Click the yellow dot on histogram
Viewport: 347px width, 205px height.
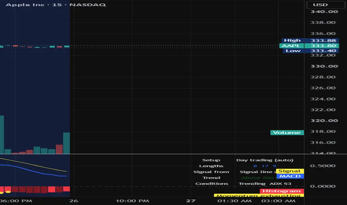[x=8, y=192]
